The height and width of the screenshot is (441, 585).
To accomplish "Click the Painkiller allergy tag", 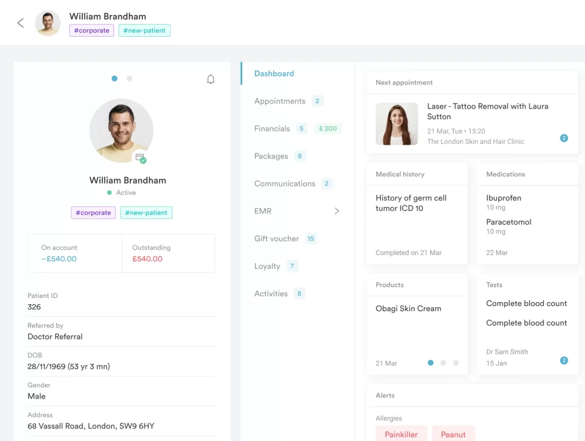I will click(x=401, y=435).
